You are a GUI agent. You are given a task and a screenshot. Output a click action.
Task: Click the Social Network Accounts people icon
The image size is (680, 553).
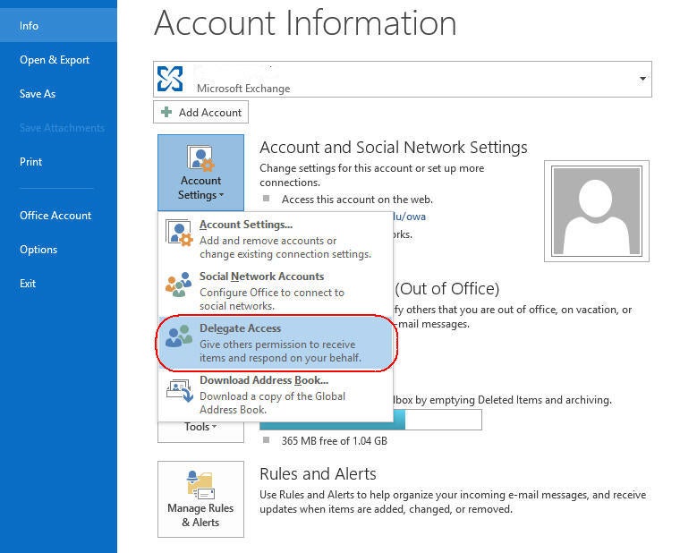[x=178, y=284]
